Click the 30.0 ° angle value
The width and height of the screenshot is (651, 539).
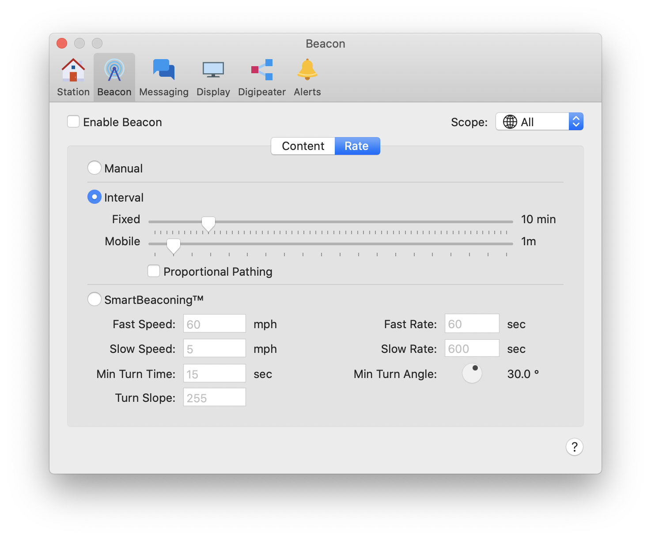523,374
